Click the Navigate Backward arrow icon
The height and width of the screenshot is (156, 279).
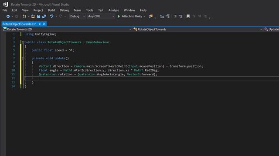pyautogui.click(x=8, y=16)
